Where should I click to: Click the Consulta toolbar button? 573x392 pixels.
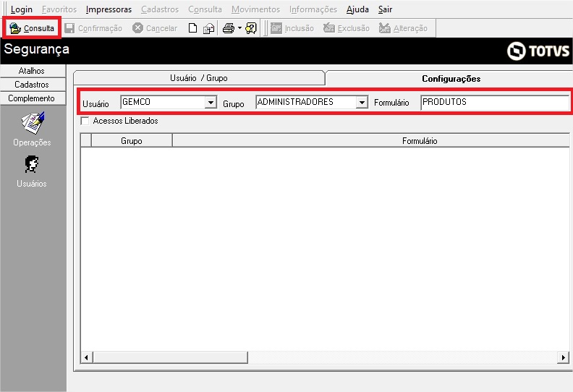[x=32, y=28]
